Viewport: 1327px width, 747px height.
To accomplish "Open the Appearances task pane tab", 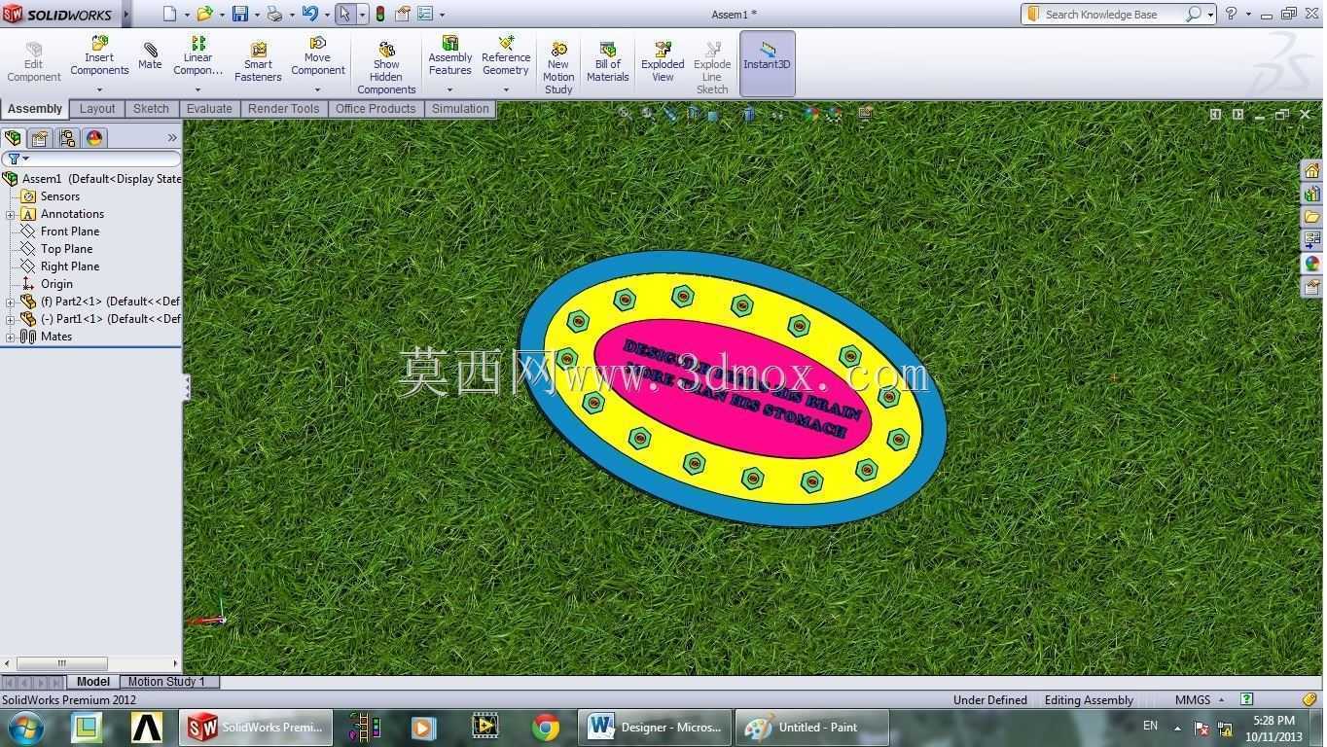I will (x=1311, y=264).
